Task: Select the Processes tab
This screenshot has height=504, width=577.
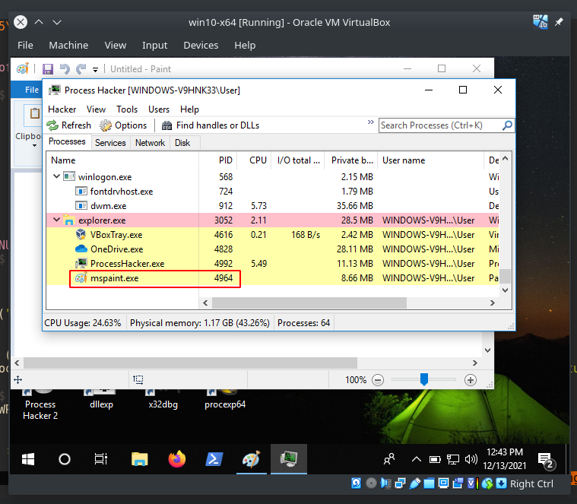Action: coord(67,141)
